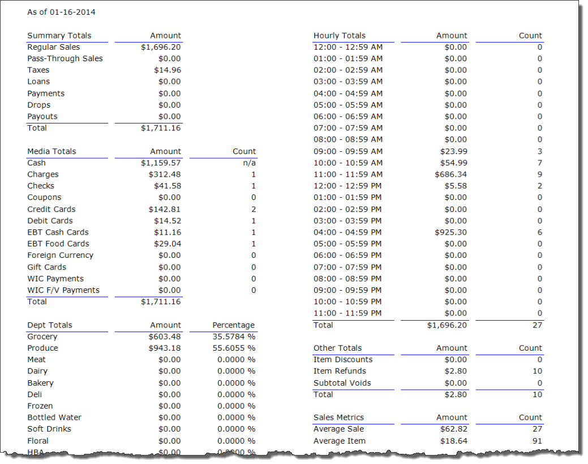Screen dimensions: 588x464
Task: Select the WIC F/V Payments row label
Action: [x=63, y=290]
